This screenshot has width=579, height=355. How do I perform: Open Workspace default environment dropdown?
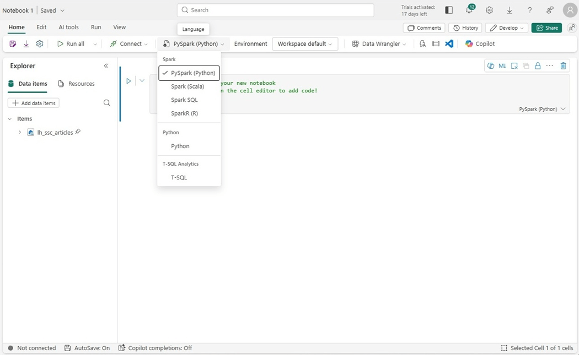coord(305,44)
